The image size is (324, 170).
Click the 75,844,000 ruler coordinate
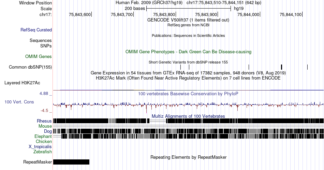click(x=248, y=14)
